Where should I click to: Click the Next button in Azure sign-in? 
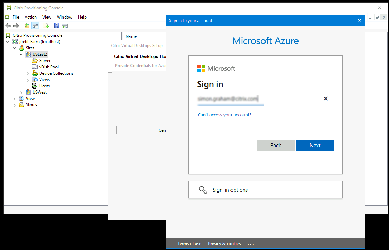315,145
